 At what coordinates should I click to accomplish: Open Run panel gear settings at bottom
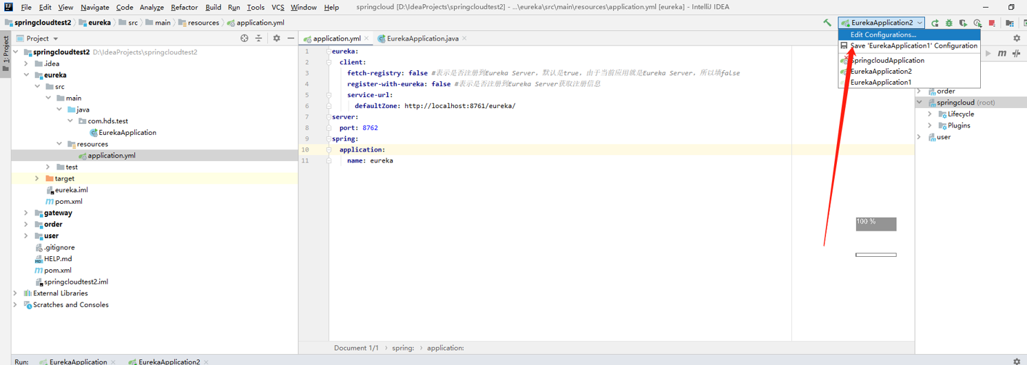click(x=1017, y=361)
